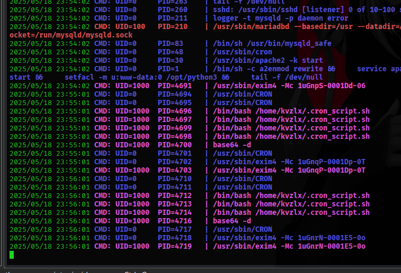The image size is (401, 273).
Task: Click the exim4 command at PID=4719
Action: [x=289, y=246]
